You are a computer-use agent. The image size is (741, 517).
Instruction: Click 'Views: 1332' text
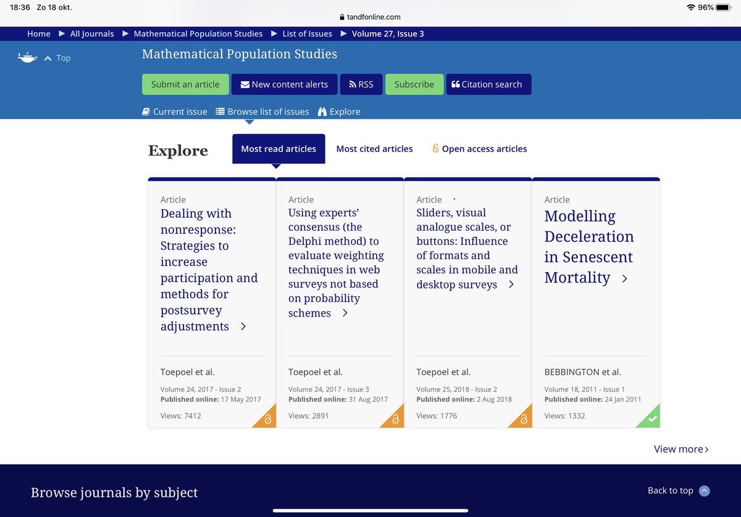pyautogui.click(x=564, y=416)
